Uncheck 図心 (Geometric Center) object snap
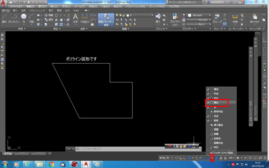The height and width of the screenshot is (168, 269). pos(221,102)
